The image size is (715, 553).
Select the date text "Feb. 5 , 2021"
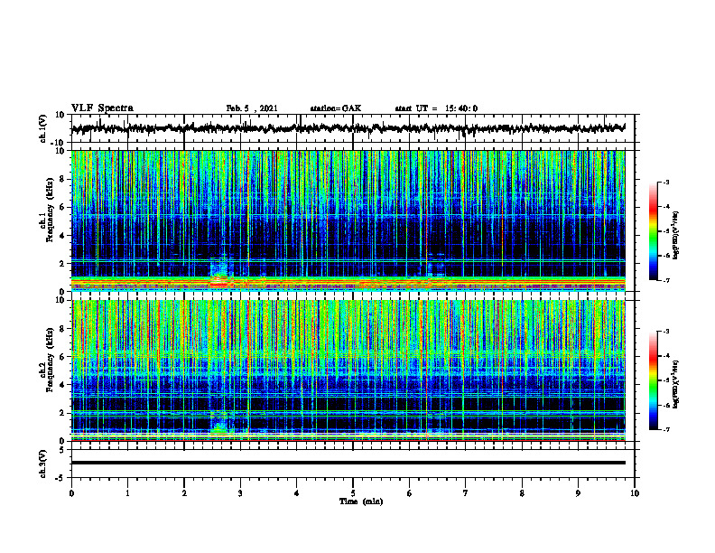click(252, 108)
